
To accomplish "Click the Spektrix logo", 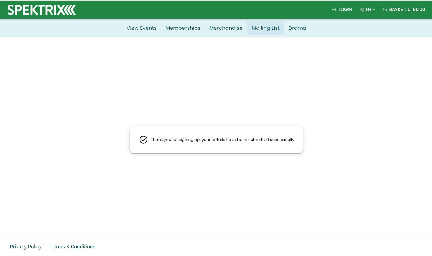I will coord(42,10).
